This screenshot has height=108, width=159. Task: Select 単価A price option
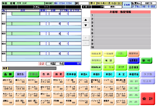pos(84,74)
